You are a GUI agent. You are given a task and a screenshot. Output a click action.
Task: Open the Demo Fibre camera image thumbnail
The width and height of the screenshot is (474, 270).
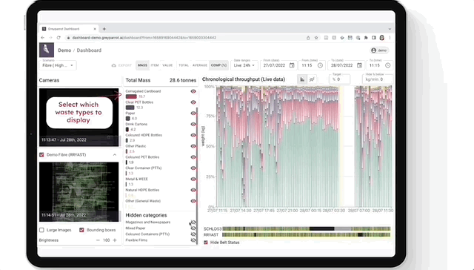(x=79, y=192)
